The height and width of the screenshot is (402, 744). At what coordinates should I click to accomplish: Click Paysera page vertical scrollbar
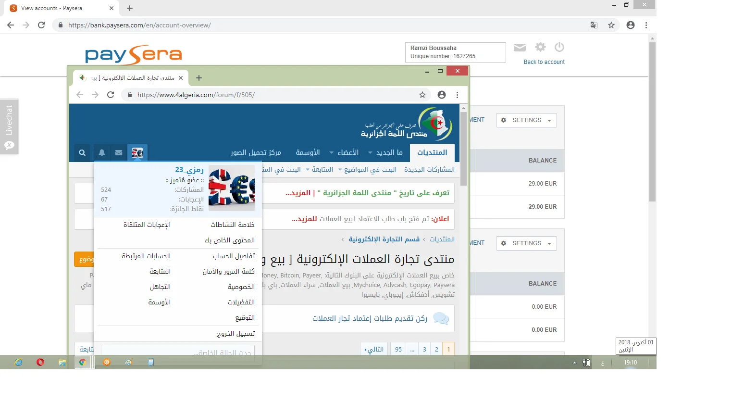[652, 122]
